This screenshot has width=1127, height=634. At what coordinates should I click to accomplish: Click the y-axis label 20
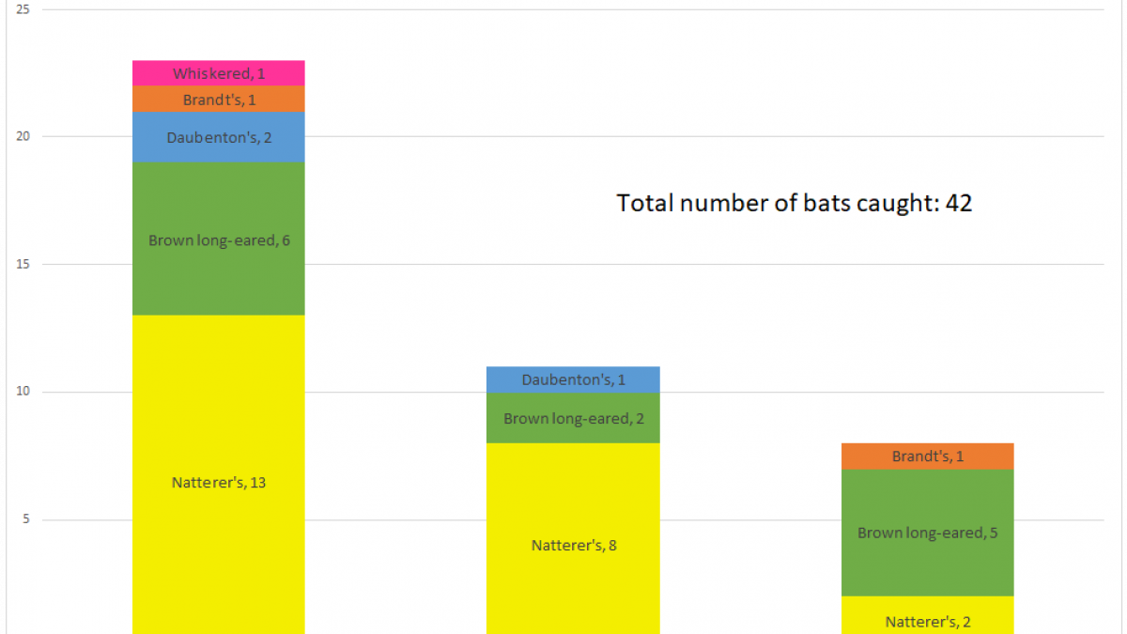pos(23,137)
